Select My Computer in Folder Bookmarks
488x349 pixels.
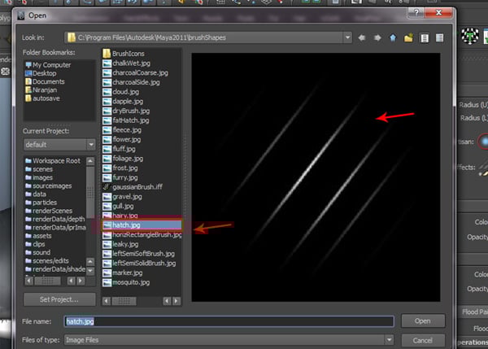[52, 64]
